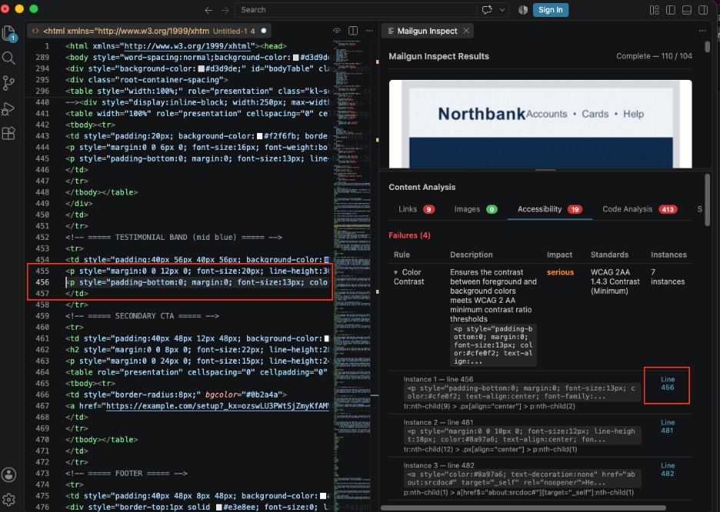Click color swatch #e3e8ee on line 476
The height and width of the screenshot is (512, 720).
click(x=219, y=507)
